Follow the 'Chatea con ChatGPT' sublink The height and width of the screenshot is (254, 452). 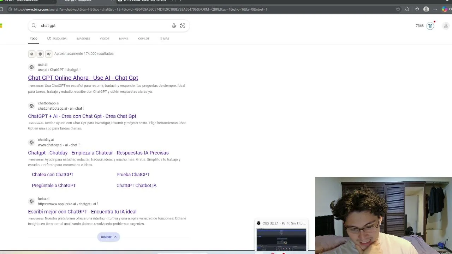coord(53,175)
